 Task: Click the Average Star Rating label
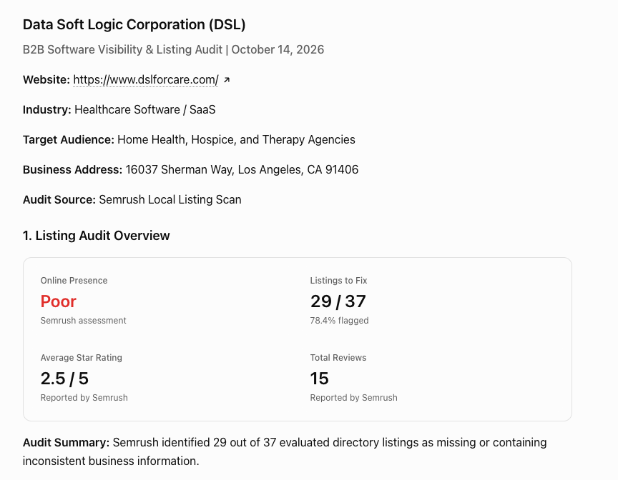point(82,358)
